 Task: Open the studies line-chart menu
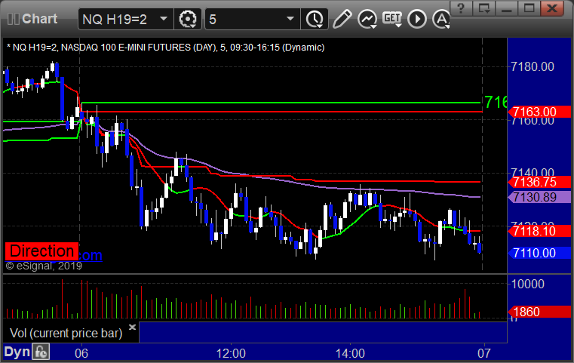pos(367,19)
